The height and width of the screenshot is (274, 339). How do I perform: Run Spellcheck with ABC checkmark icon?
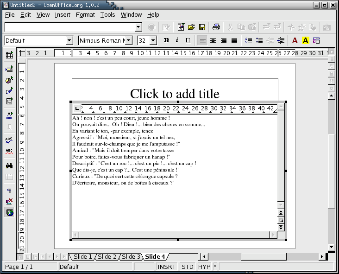(9, 140)
